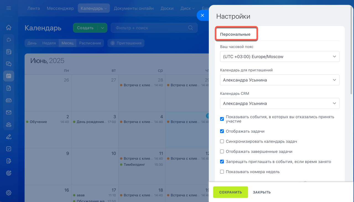Image resolution: width=354 pixels, height=202 pixels.
Task: Open 'Мессенджер' in top menu
Action: coord(60,8)
